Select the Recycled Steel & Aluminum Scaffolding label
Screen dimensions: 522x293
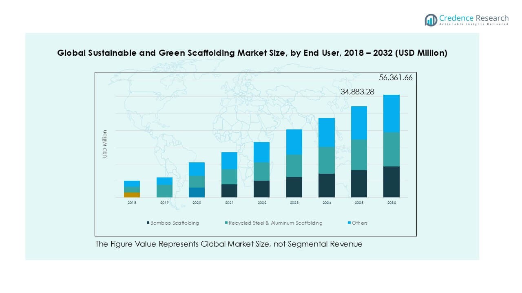click(275, 223)
